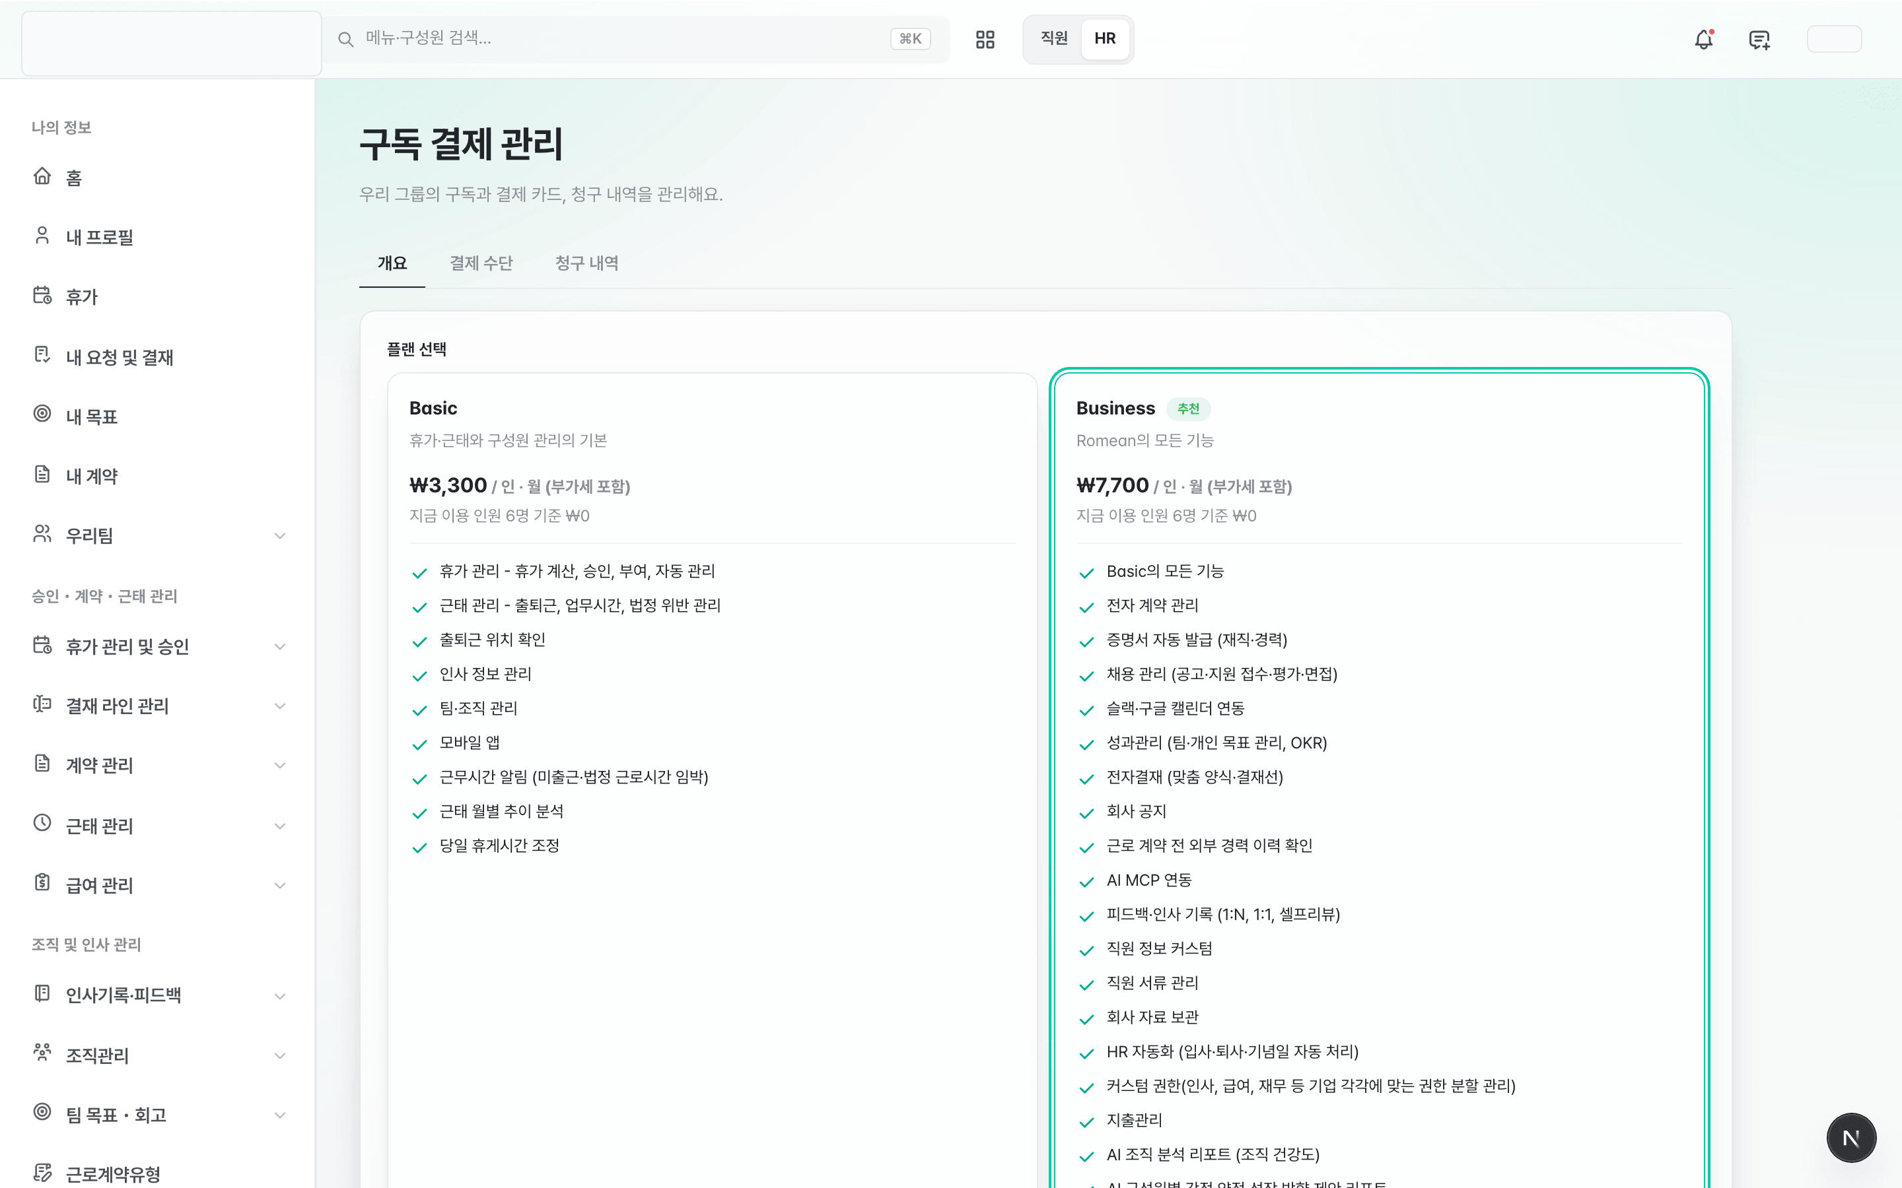This screenshot has width=1902, height=1188.
Task: Click 'Romean의 모든 기능' subtitle
Action: point(1145,441)
